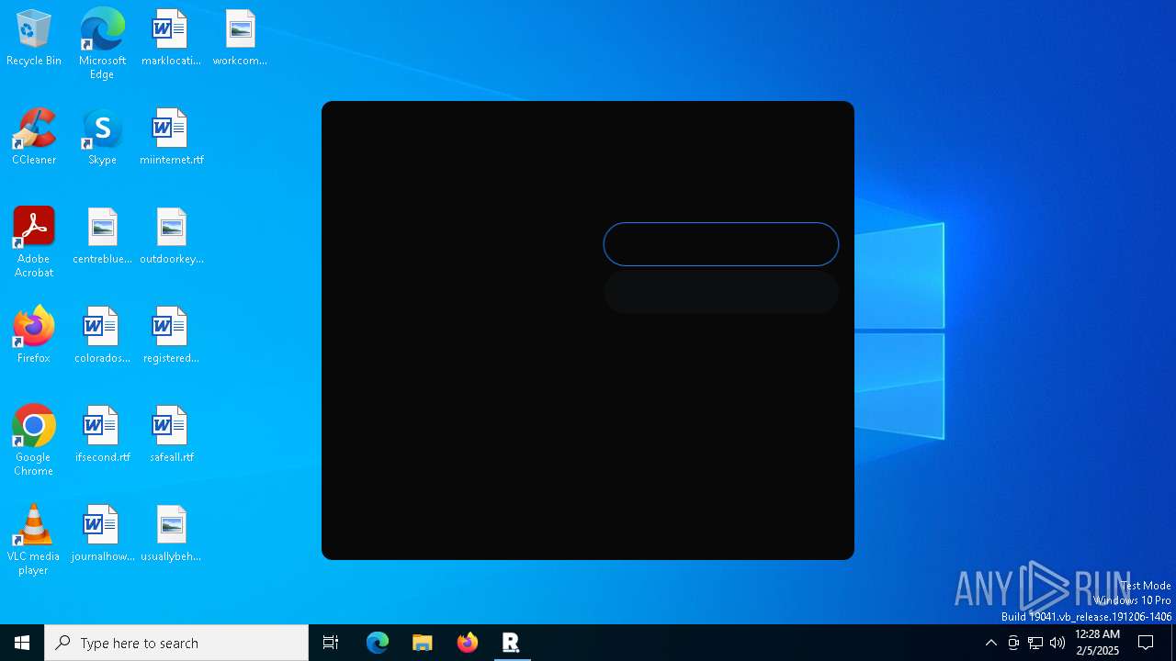
Task: Open the Microsoft Edge desktop shortcut
Action: (102, 44)
